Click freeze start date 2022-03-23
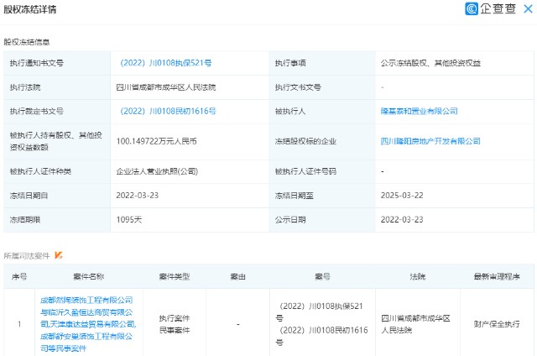 click(x=138, y=196)
